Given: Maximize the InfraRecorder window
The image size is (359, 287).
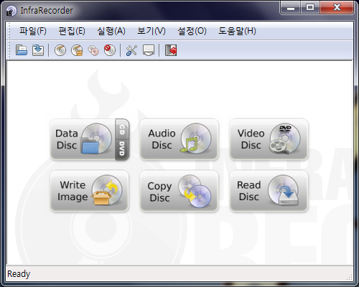Looking at the screenshot, I should coord(310,8).
